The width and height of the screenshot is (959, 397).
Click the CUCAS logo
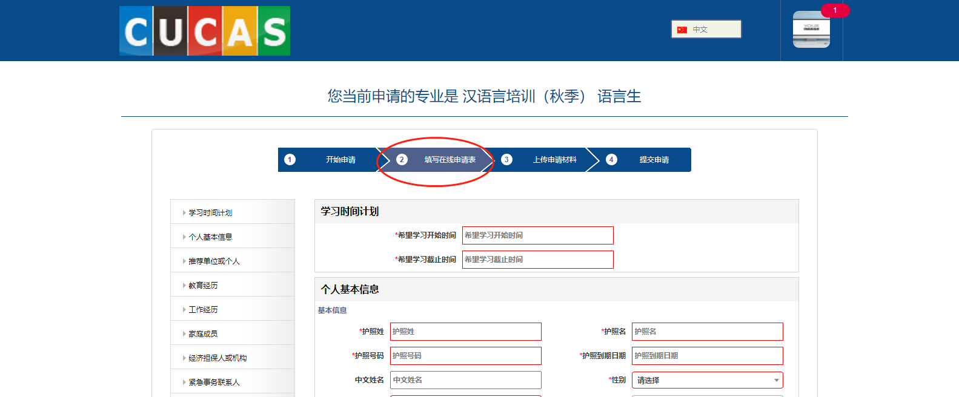[x=205, y=31]
